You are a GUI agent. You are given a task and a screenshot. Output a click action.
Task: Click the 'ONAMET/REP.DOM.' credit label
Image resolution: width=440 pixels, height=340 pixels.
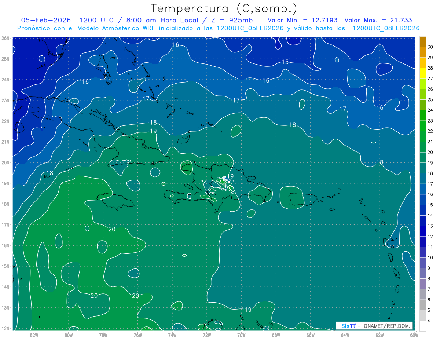(388, 326)
